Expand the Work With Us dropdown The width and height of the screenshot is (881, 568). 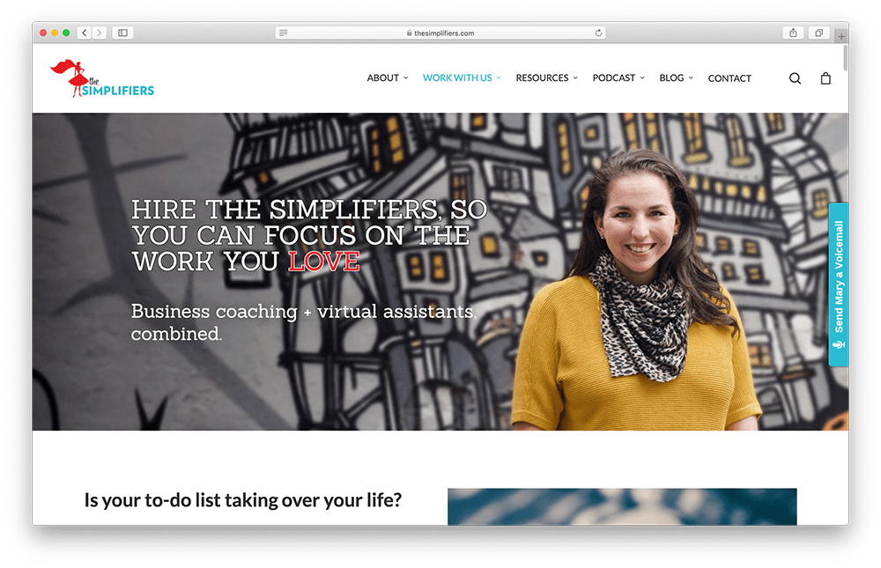point(462,78)
